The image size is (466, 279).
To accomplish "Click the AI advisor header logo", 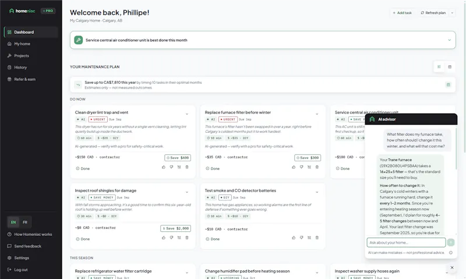I will [372, 119].
